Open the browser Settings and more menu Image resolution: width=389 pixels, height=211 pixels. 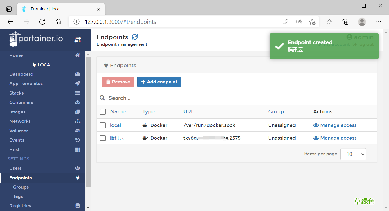[x=379, y=22]
